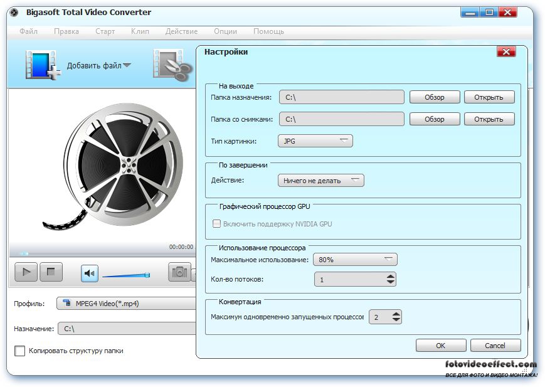Click the Папка со снимками path field

click(342, 119)
